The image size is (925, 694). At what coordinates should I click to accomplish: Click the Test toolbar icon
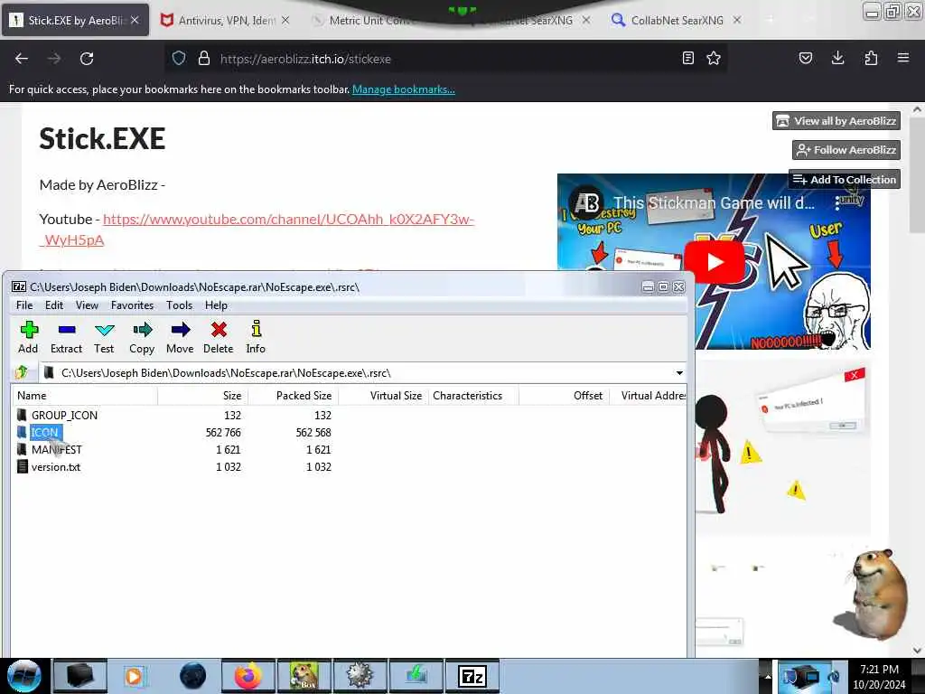104,337
